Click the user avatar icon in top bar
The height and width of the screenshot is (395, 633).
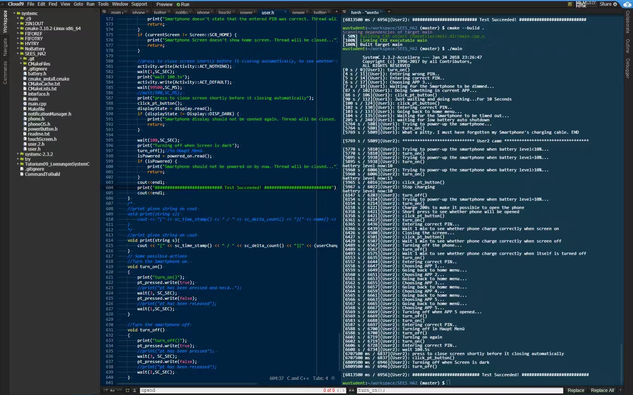pos(570,4)
